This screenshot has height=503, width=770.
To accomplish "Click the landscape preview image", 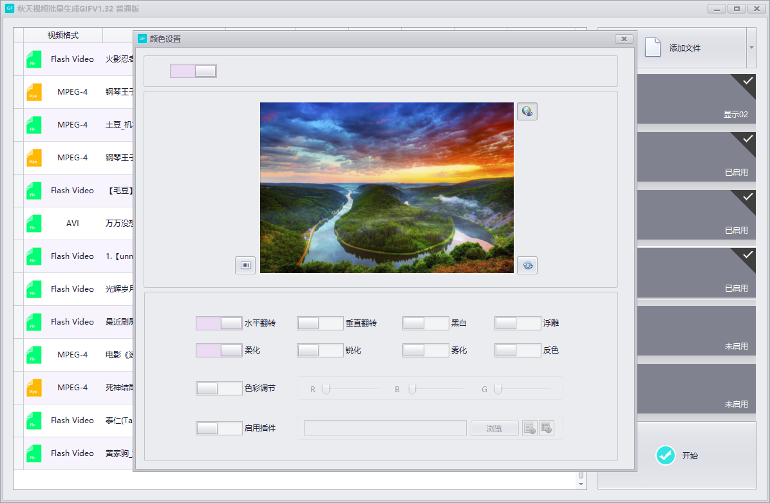I will pos(387,187).
